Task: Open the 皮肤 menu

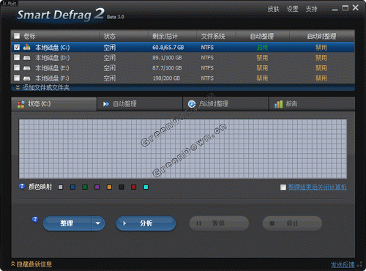Action: coord(273,9)
